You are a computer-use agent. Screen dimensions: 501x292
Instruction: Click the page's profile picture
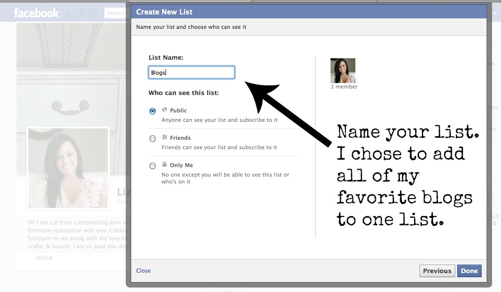pos(68,168)
